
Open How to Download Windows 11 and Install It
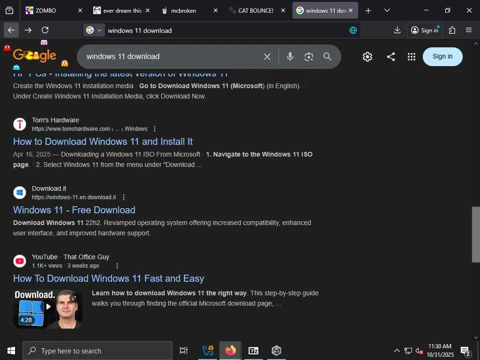(x=103, y=142)
